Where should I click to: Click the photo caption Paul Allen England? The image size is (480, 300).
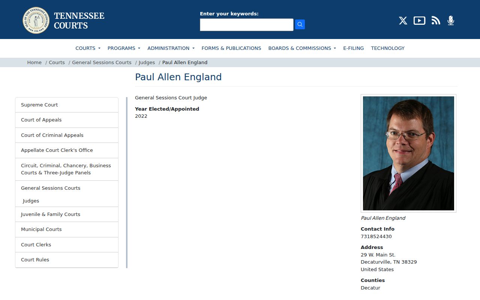tap(383, 218)
